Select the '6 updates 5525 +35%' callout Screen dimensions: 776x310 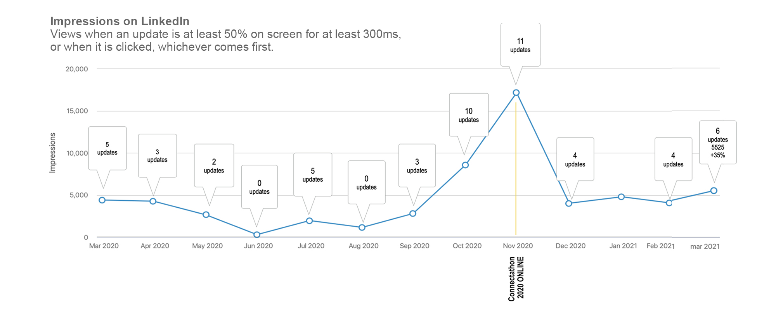tap(717, 143)
